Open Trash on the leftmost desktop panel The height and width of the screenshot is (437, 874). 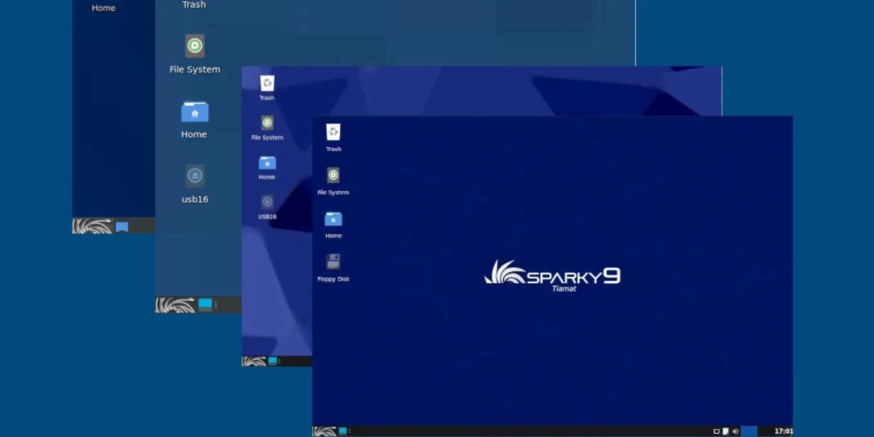click(x=194, y=4)
